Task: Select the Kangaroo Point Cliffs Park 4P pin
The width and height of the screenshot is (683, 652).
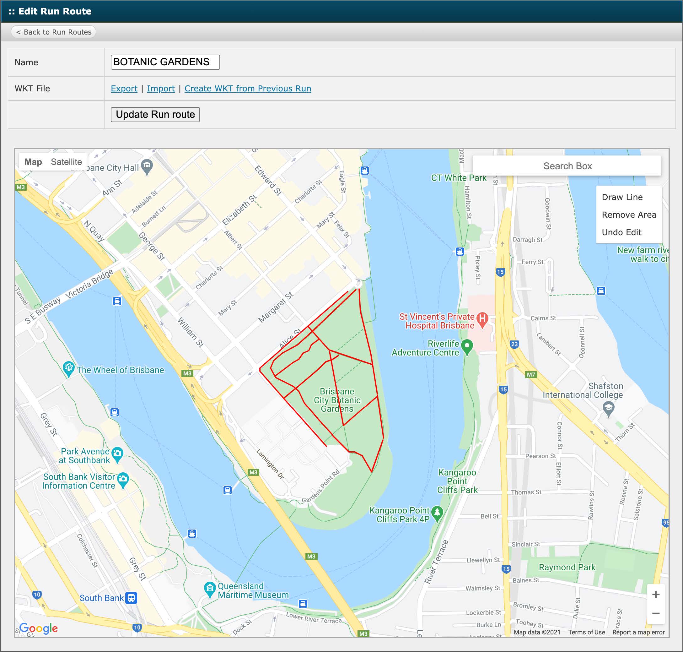Action: tap(437, 514)
